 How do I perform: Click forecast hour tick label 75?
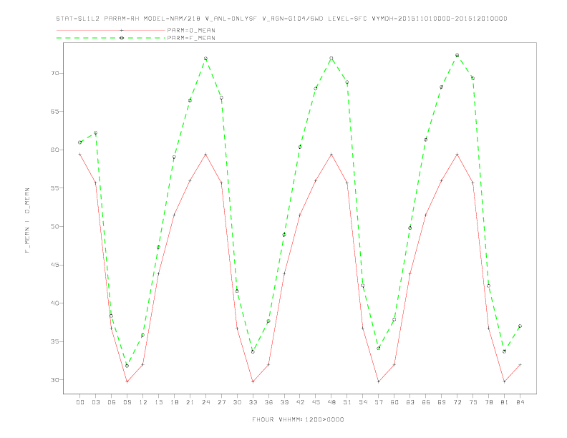pos(473,402)
